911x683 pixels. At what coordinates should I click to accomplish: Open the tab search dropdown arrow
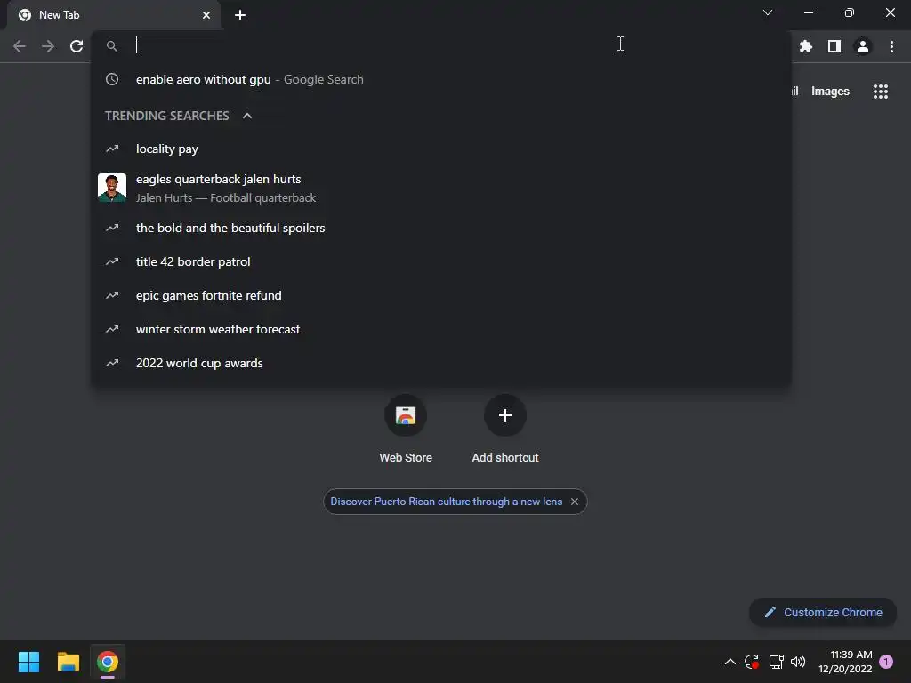point(768,12)
